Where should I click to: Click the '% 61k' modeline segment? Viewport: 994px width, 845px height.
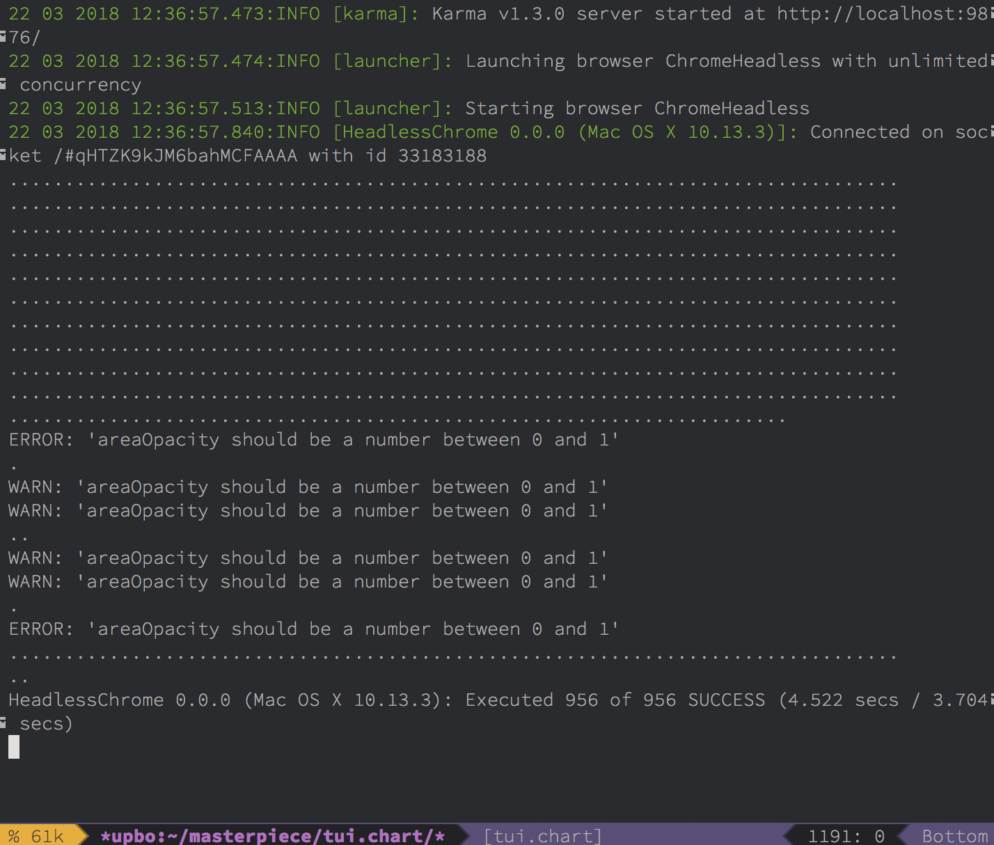[36, 835]
